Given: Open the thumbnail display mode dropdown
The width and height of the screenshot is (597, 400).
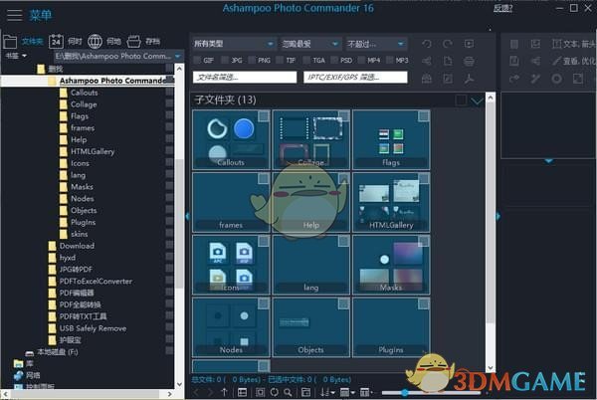Looking at the screenshot, I should [x=347, y=392].
